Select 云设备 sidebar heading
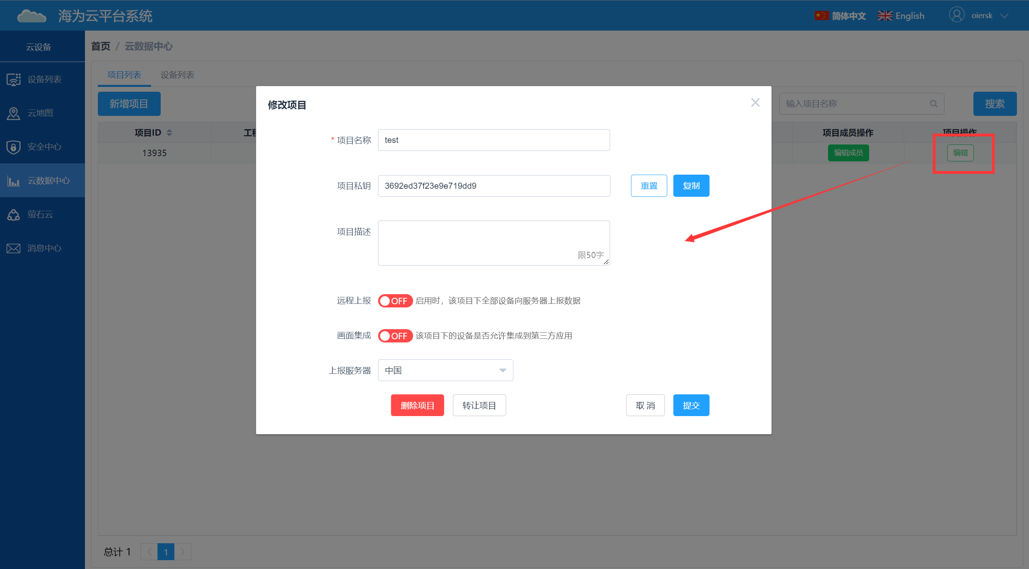 (x=39, y=47)
